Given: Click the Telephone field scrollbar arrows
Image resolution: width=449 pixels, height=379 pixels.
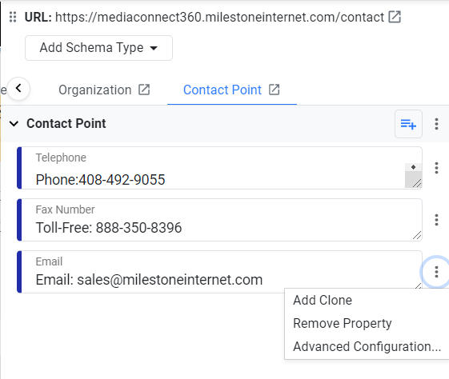Looking at the screenshot, I should (413, 167).
